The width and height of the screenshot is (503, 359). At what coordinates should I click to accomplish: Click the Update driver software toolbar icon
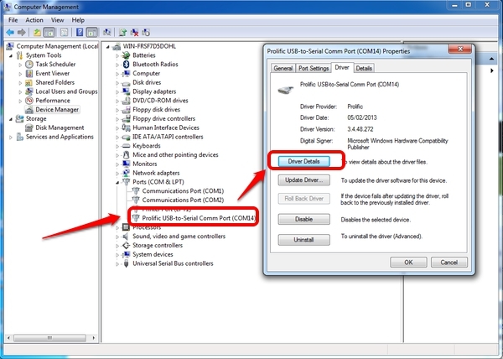tap(122, 33)
